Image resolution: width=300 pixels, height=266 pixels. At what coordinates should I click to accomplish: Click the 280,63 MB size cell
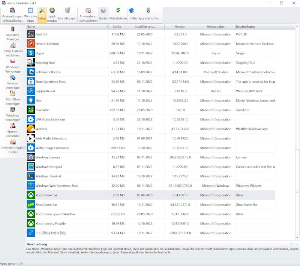tap(117, 53)
